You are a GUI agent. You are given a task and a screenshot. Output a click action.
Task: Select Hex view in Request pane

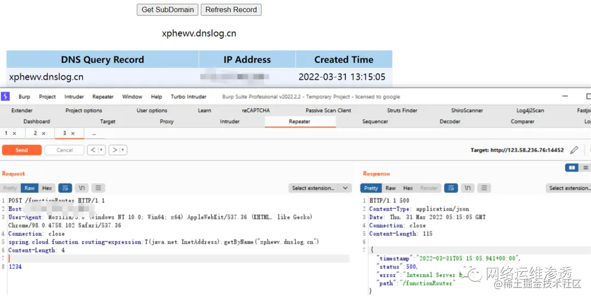tap(47, 188)
